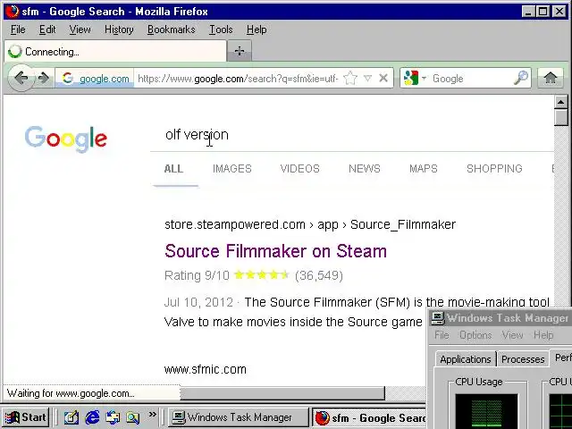Click the google.com site identity button

tap(96, 78)
